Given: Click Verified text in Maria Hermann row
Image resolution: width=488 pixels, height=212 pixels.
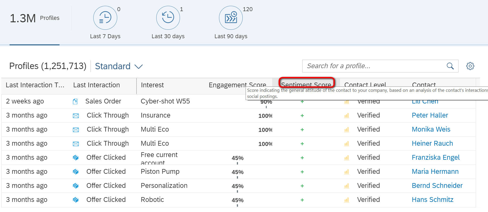Looking at the screenshot, I should 368,172.
